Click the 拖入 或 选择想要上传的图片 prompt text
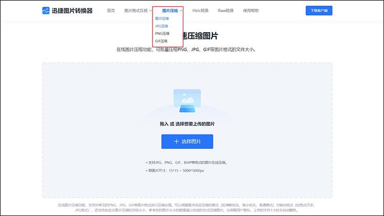 (x=187, y=124)
